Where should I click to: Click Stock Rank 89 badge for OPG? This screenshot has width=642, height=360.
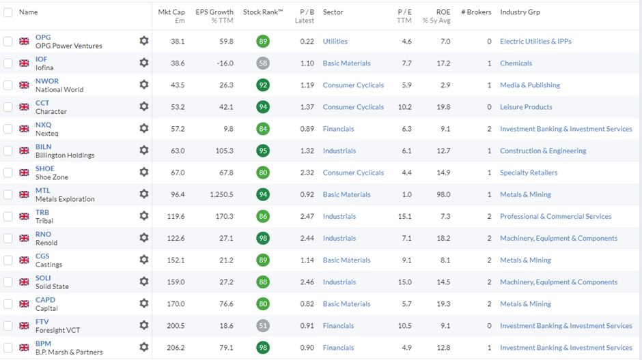263,42
